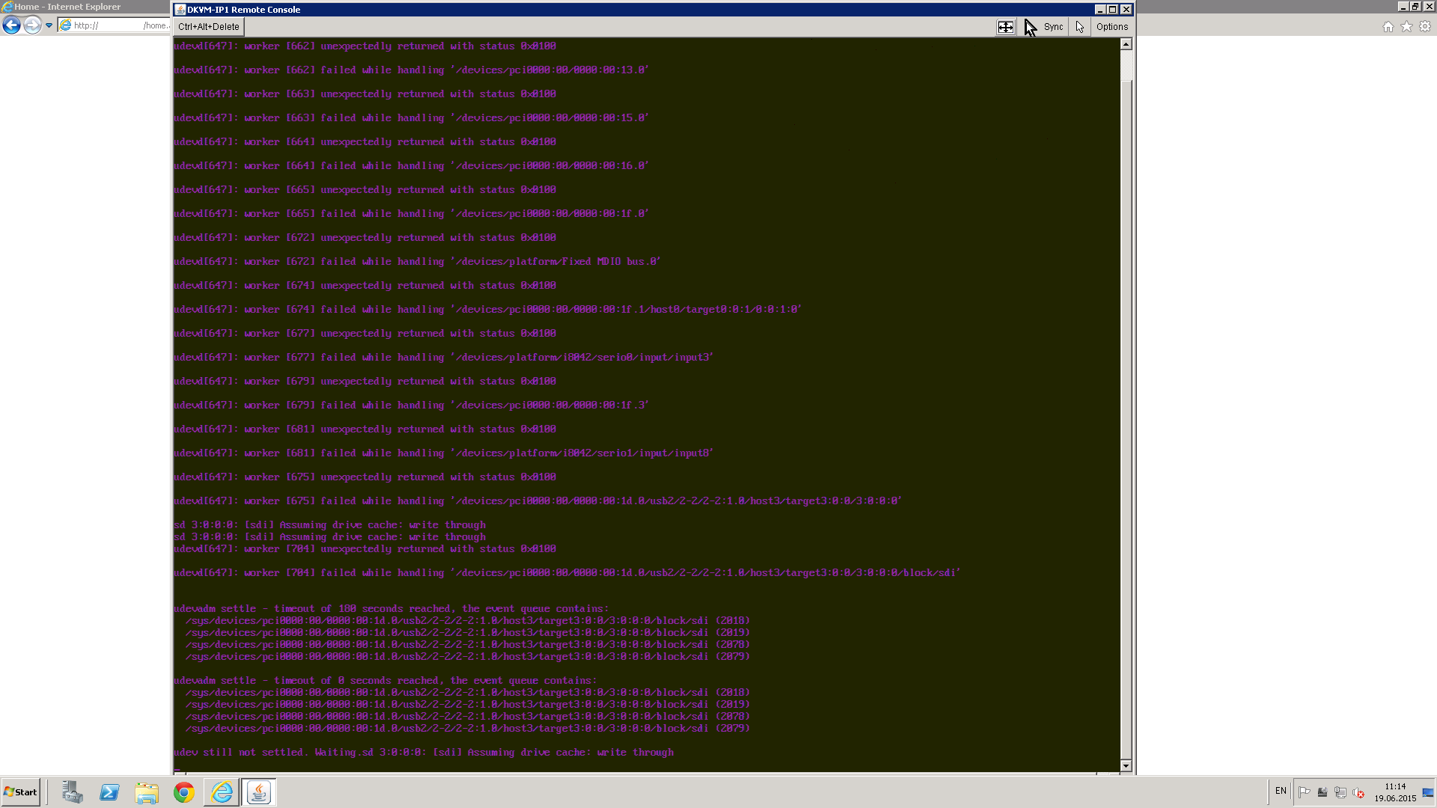The image size is (1437, 808).
Task: Open the IE Tools gear menu
Action: coord(1425,27)
